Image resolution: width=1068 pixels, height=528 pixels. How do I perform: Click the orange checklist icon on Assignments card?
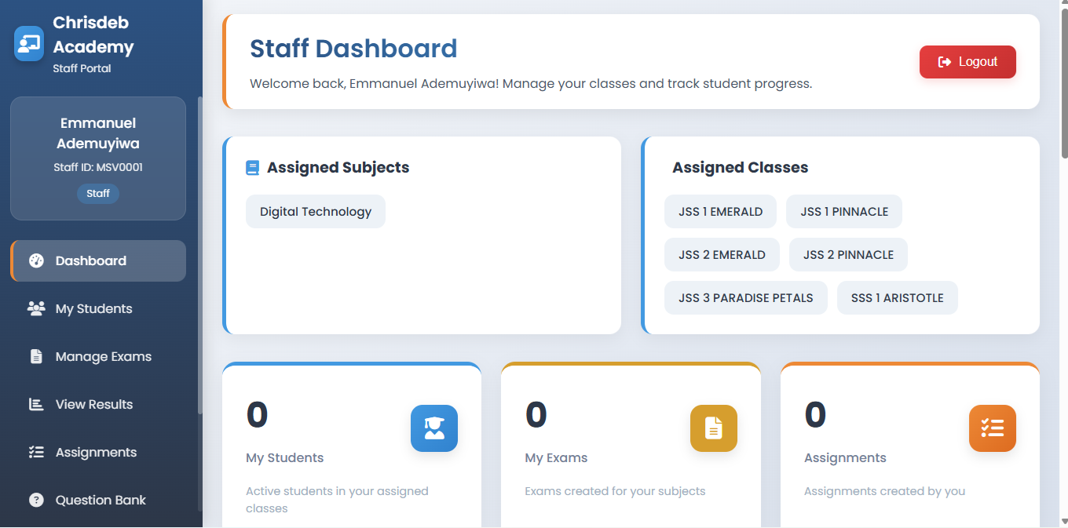(993, 428)
